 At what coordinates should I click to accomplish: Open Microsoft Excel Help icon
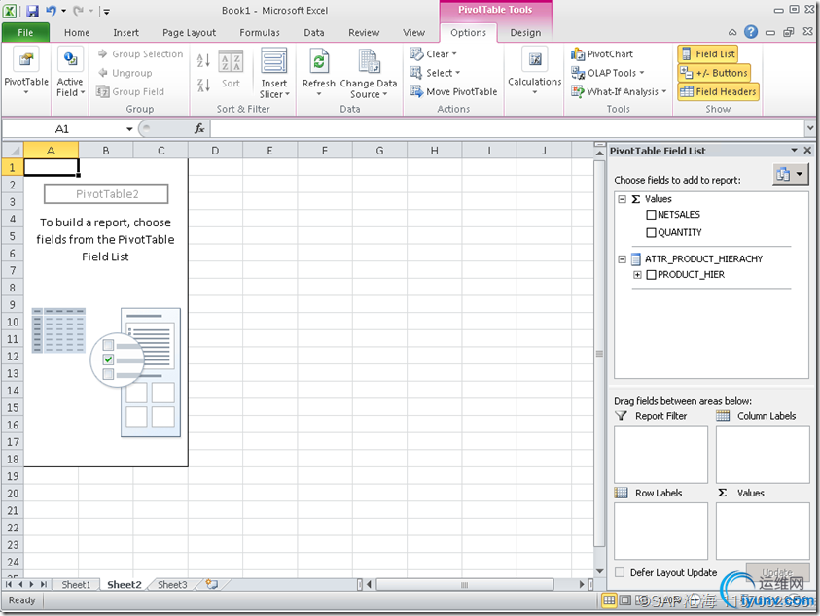750,32
